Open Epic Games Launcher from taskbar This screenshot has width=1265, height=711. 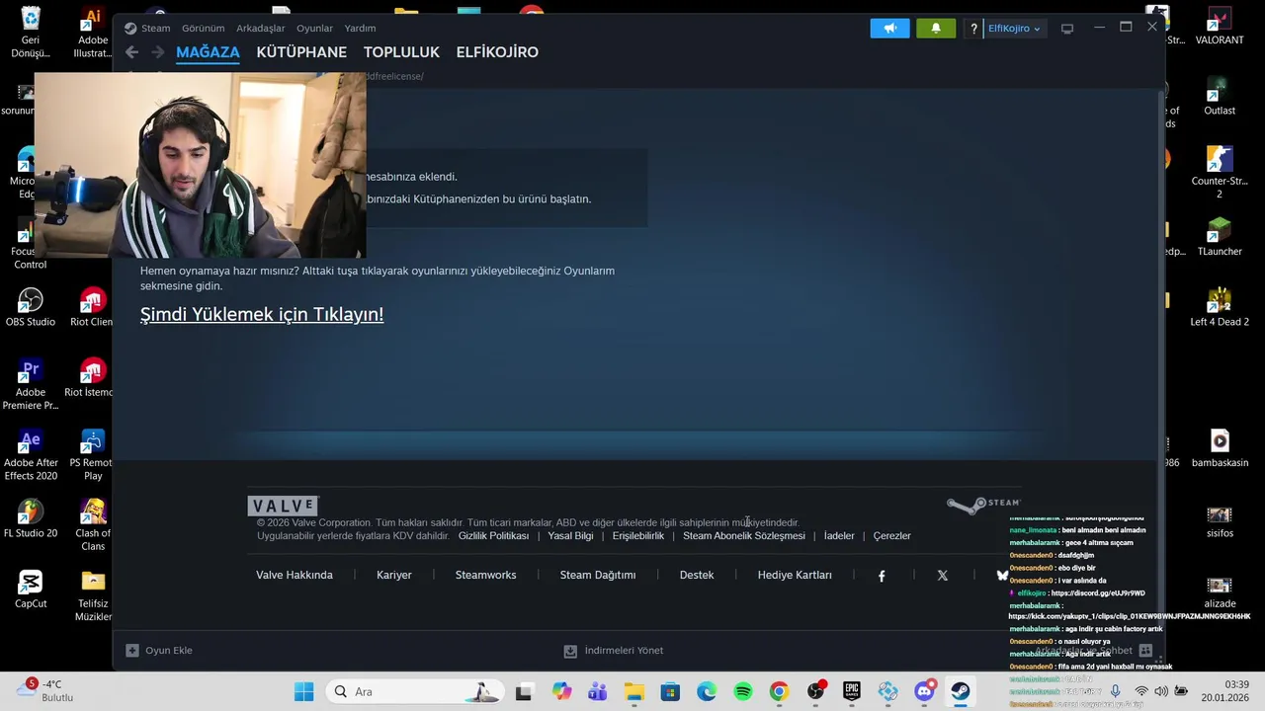point(852,691)
